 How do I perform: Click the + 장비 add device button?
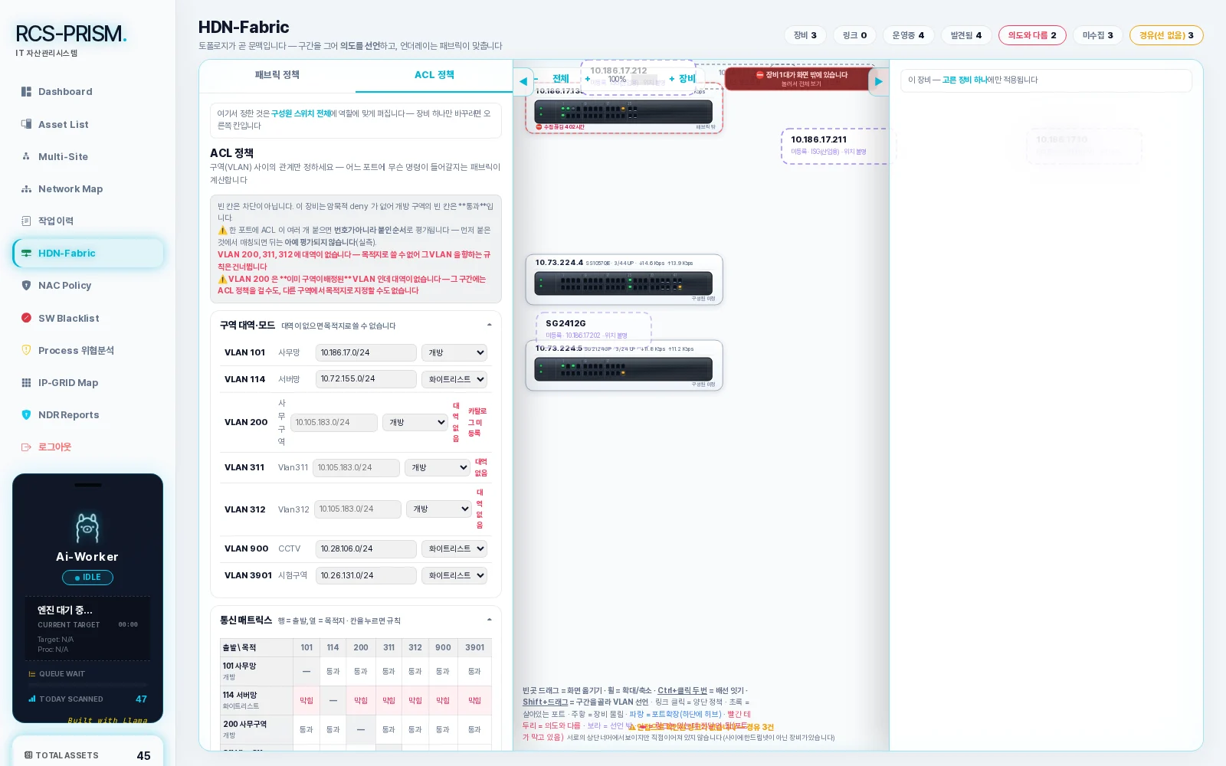tap(682, 79)
